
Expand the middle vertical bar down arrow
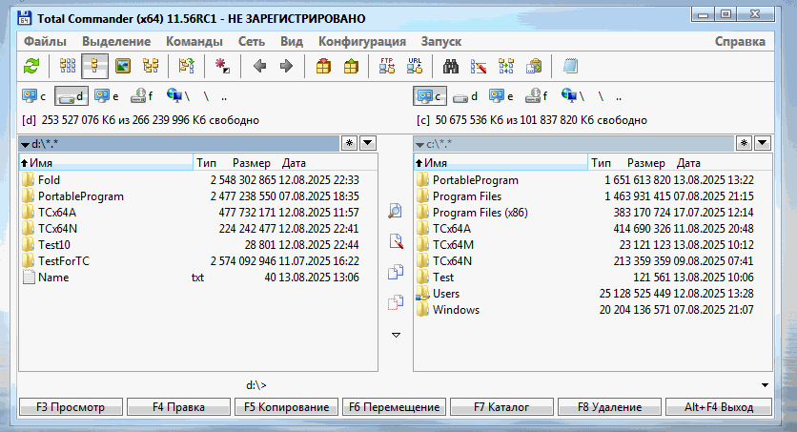pos(396,335)
